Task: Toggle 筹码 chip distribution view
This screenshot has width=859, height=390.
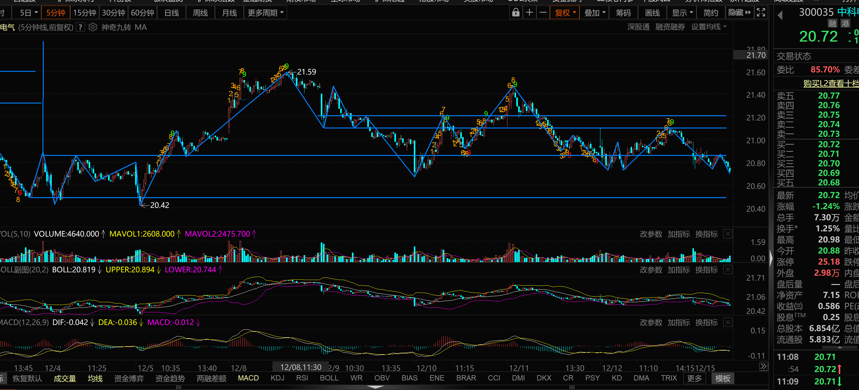Action: coord(623,13)
